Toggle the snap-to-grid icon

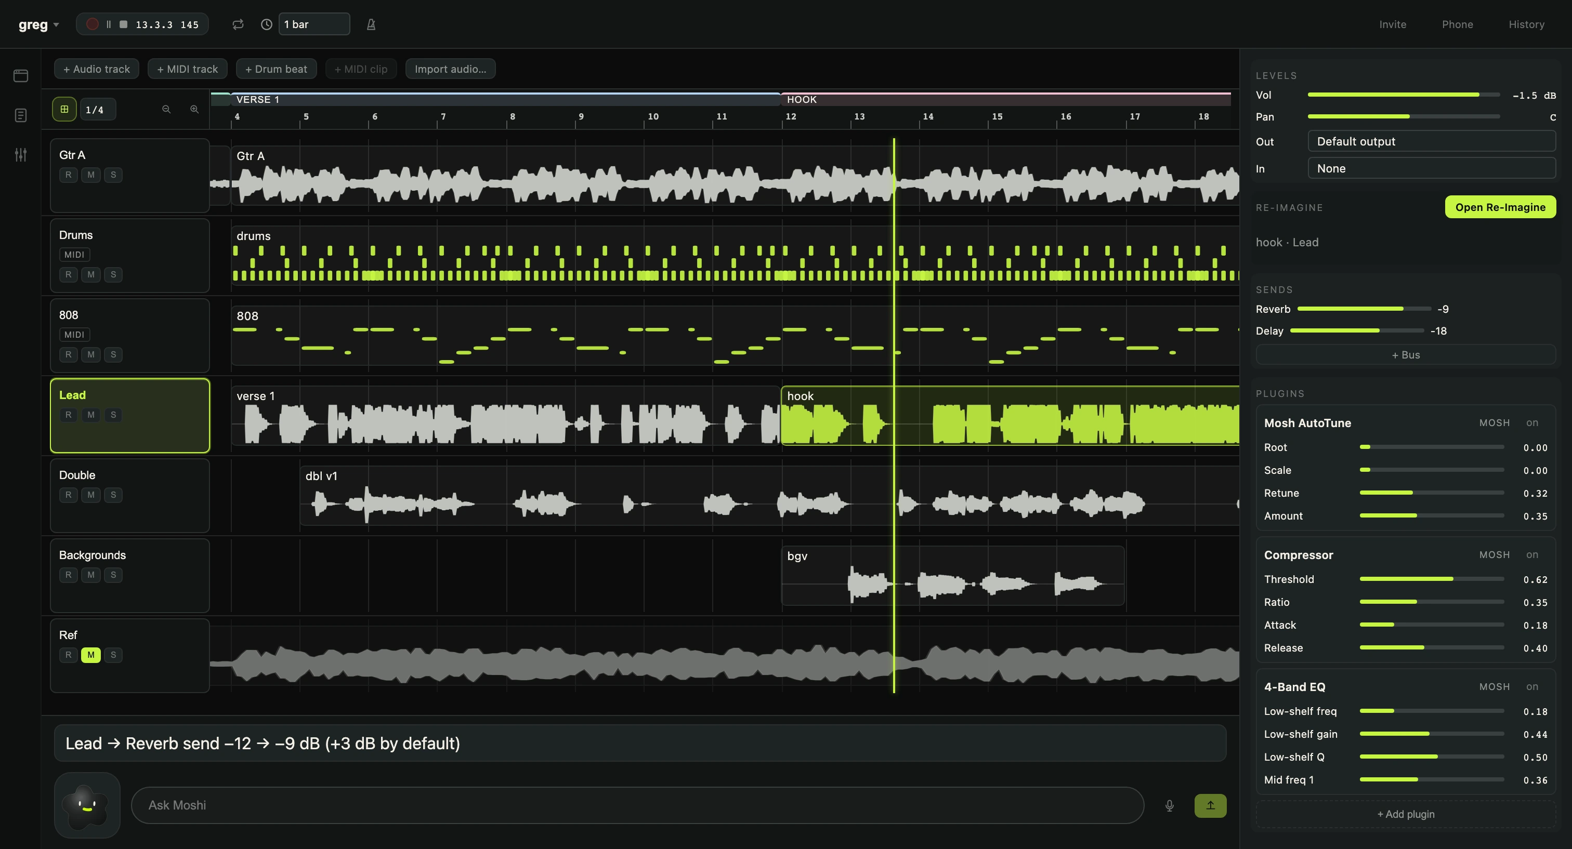tap(64, 109)
